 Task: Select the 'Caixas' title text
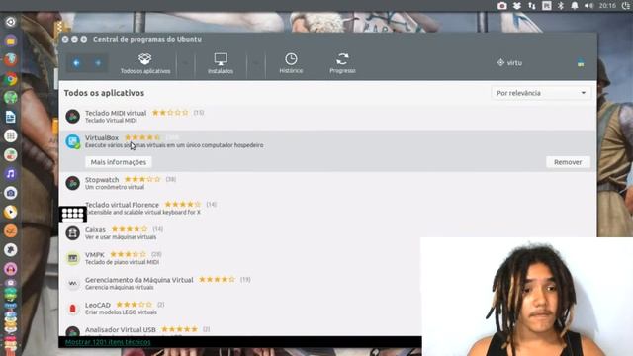pyautogui.click(x=95, y=229)
